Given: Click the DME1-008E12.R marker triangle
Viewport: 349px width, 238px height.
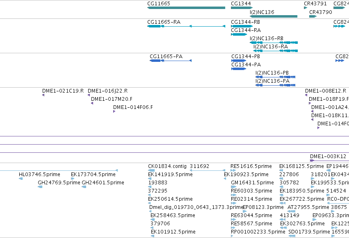Looking at the screenshot, I should tap(306, 95).
